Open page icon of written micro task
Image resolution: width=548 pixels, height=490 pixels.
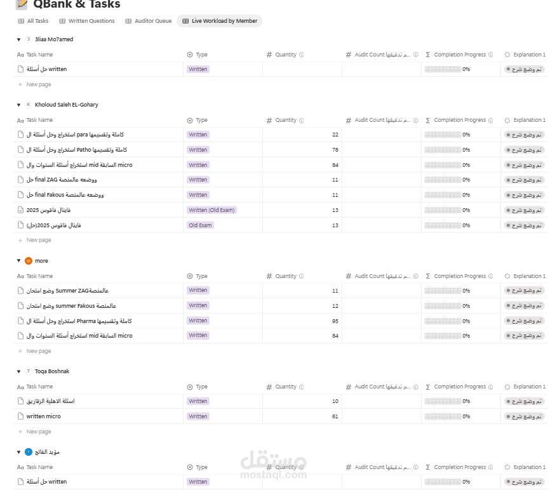point(20,416)
